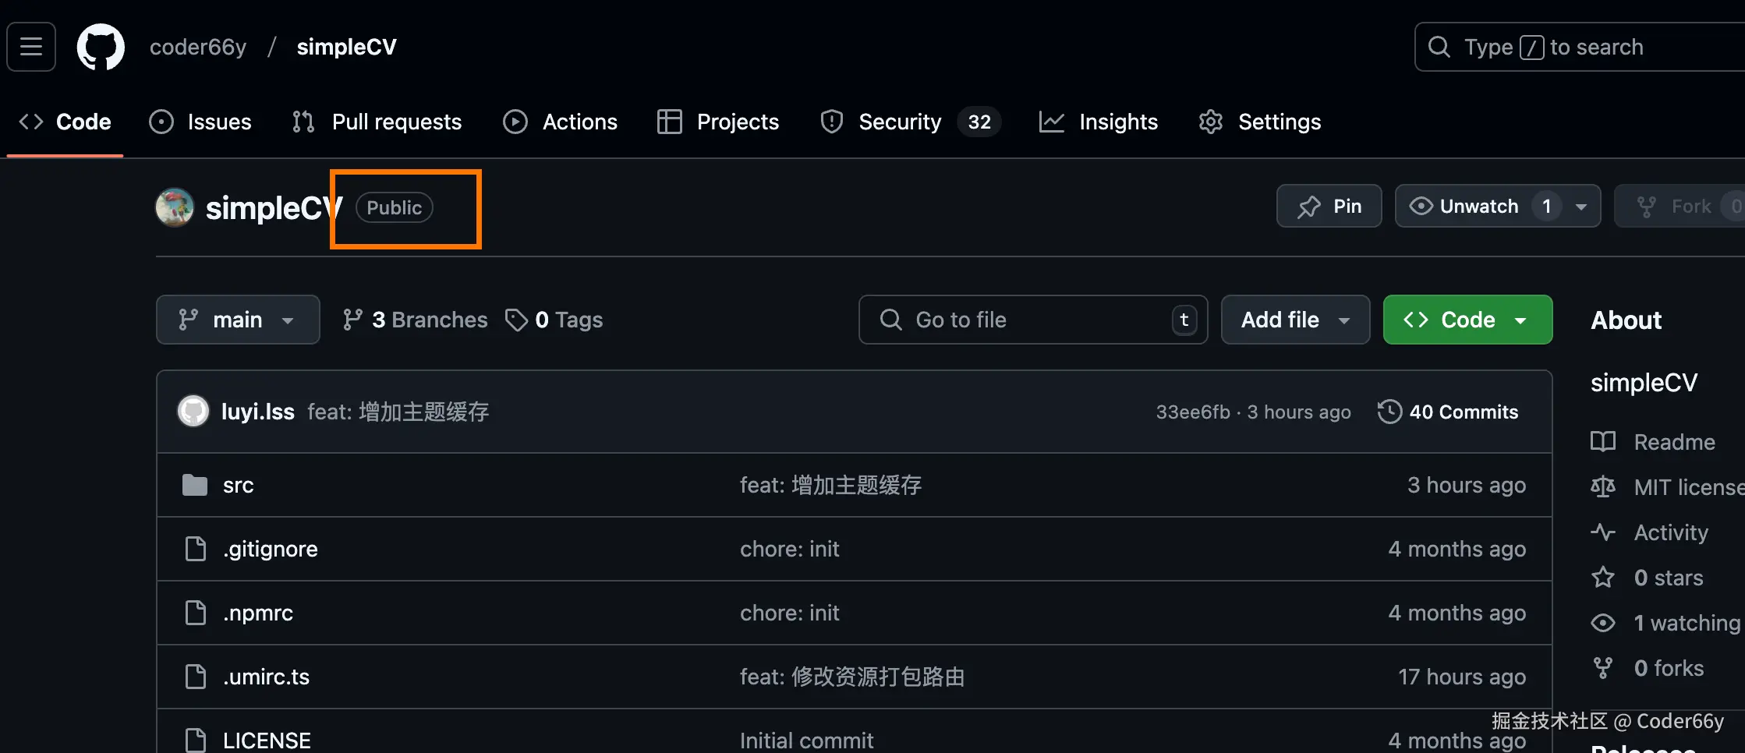Click the commit history clock icon
1745x753 pixels.
click(x=1389, y=411)
